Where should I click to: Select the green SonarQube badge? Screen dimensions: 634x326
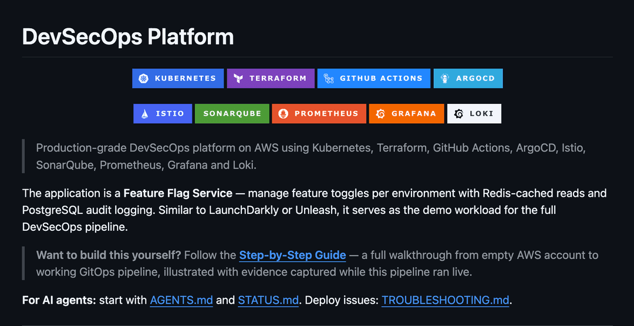point(232,113)
